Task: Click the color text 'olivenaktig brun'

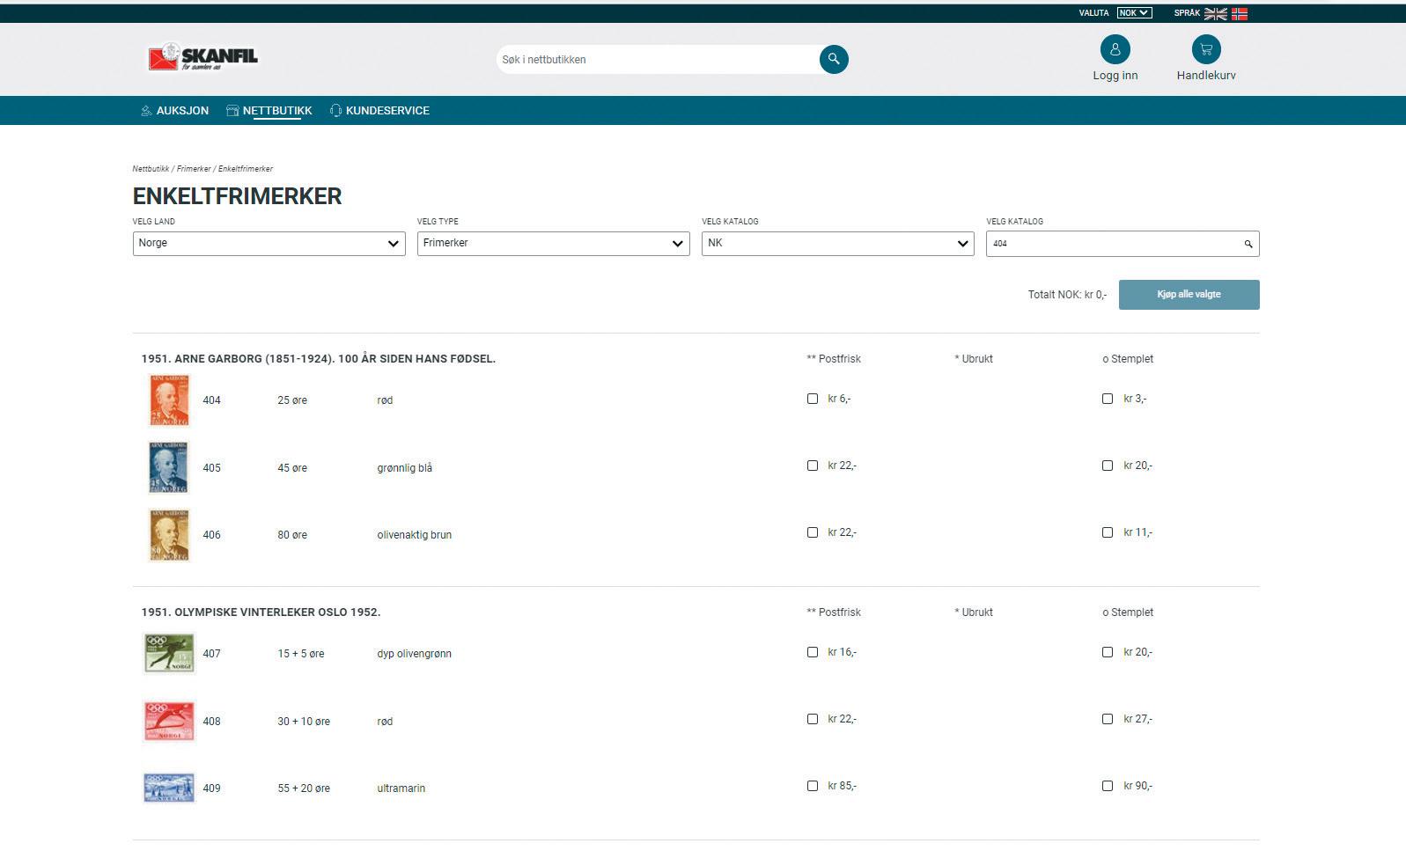Action: [415, 535]
